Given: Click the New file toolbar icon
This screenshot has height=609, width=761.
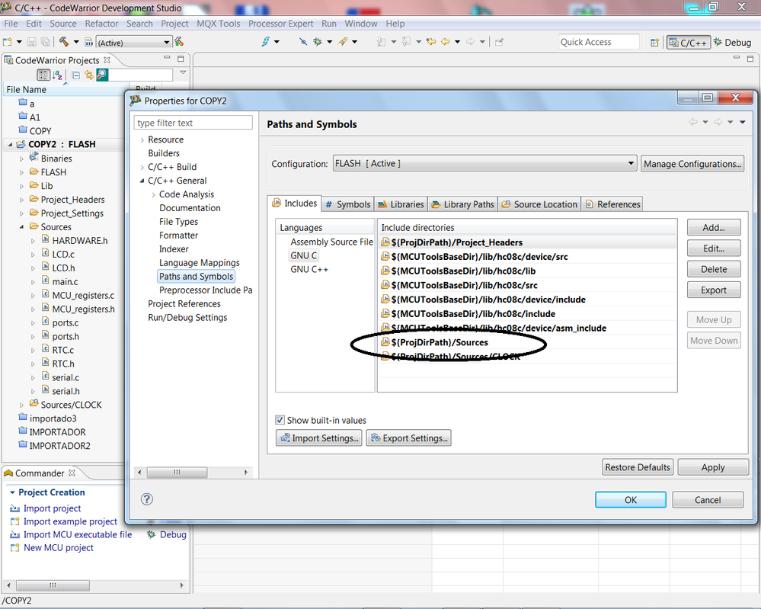Looking at the screenshot, I should 8,42.
